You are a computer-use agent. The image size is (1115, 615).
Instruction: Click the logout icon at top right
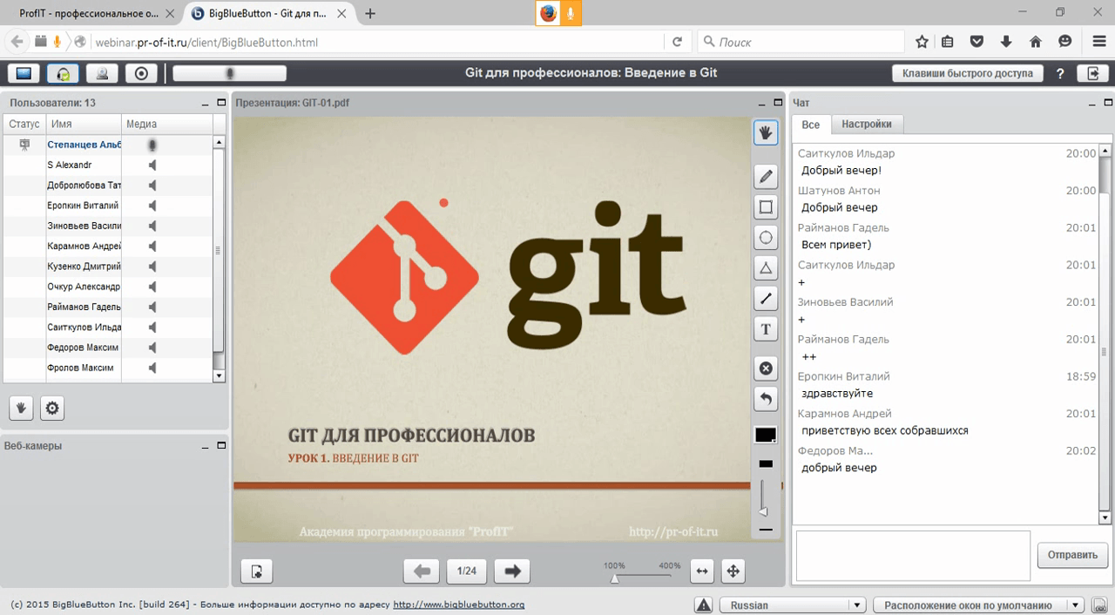point(1092,73)
